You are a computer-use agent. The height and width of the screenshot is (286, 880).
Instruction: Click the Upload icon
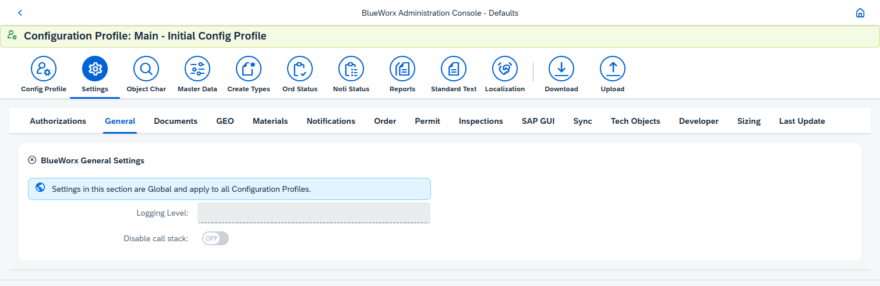[613, 69]
